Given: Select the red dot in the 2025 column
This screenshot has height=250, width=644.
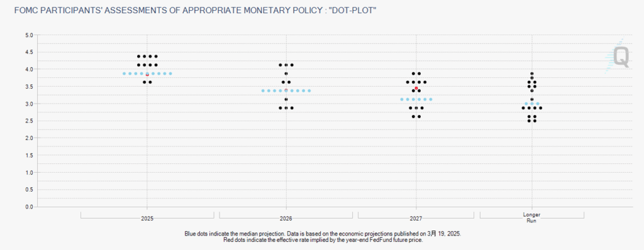Looking at the screenshot, I should point(147,75).
